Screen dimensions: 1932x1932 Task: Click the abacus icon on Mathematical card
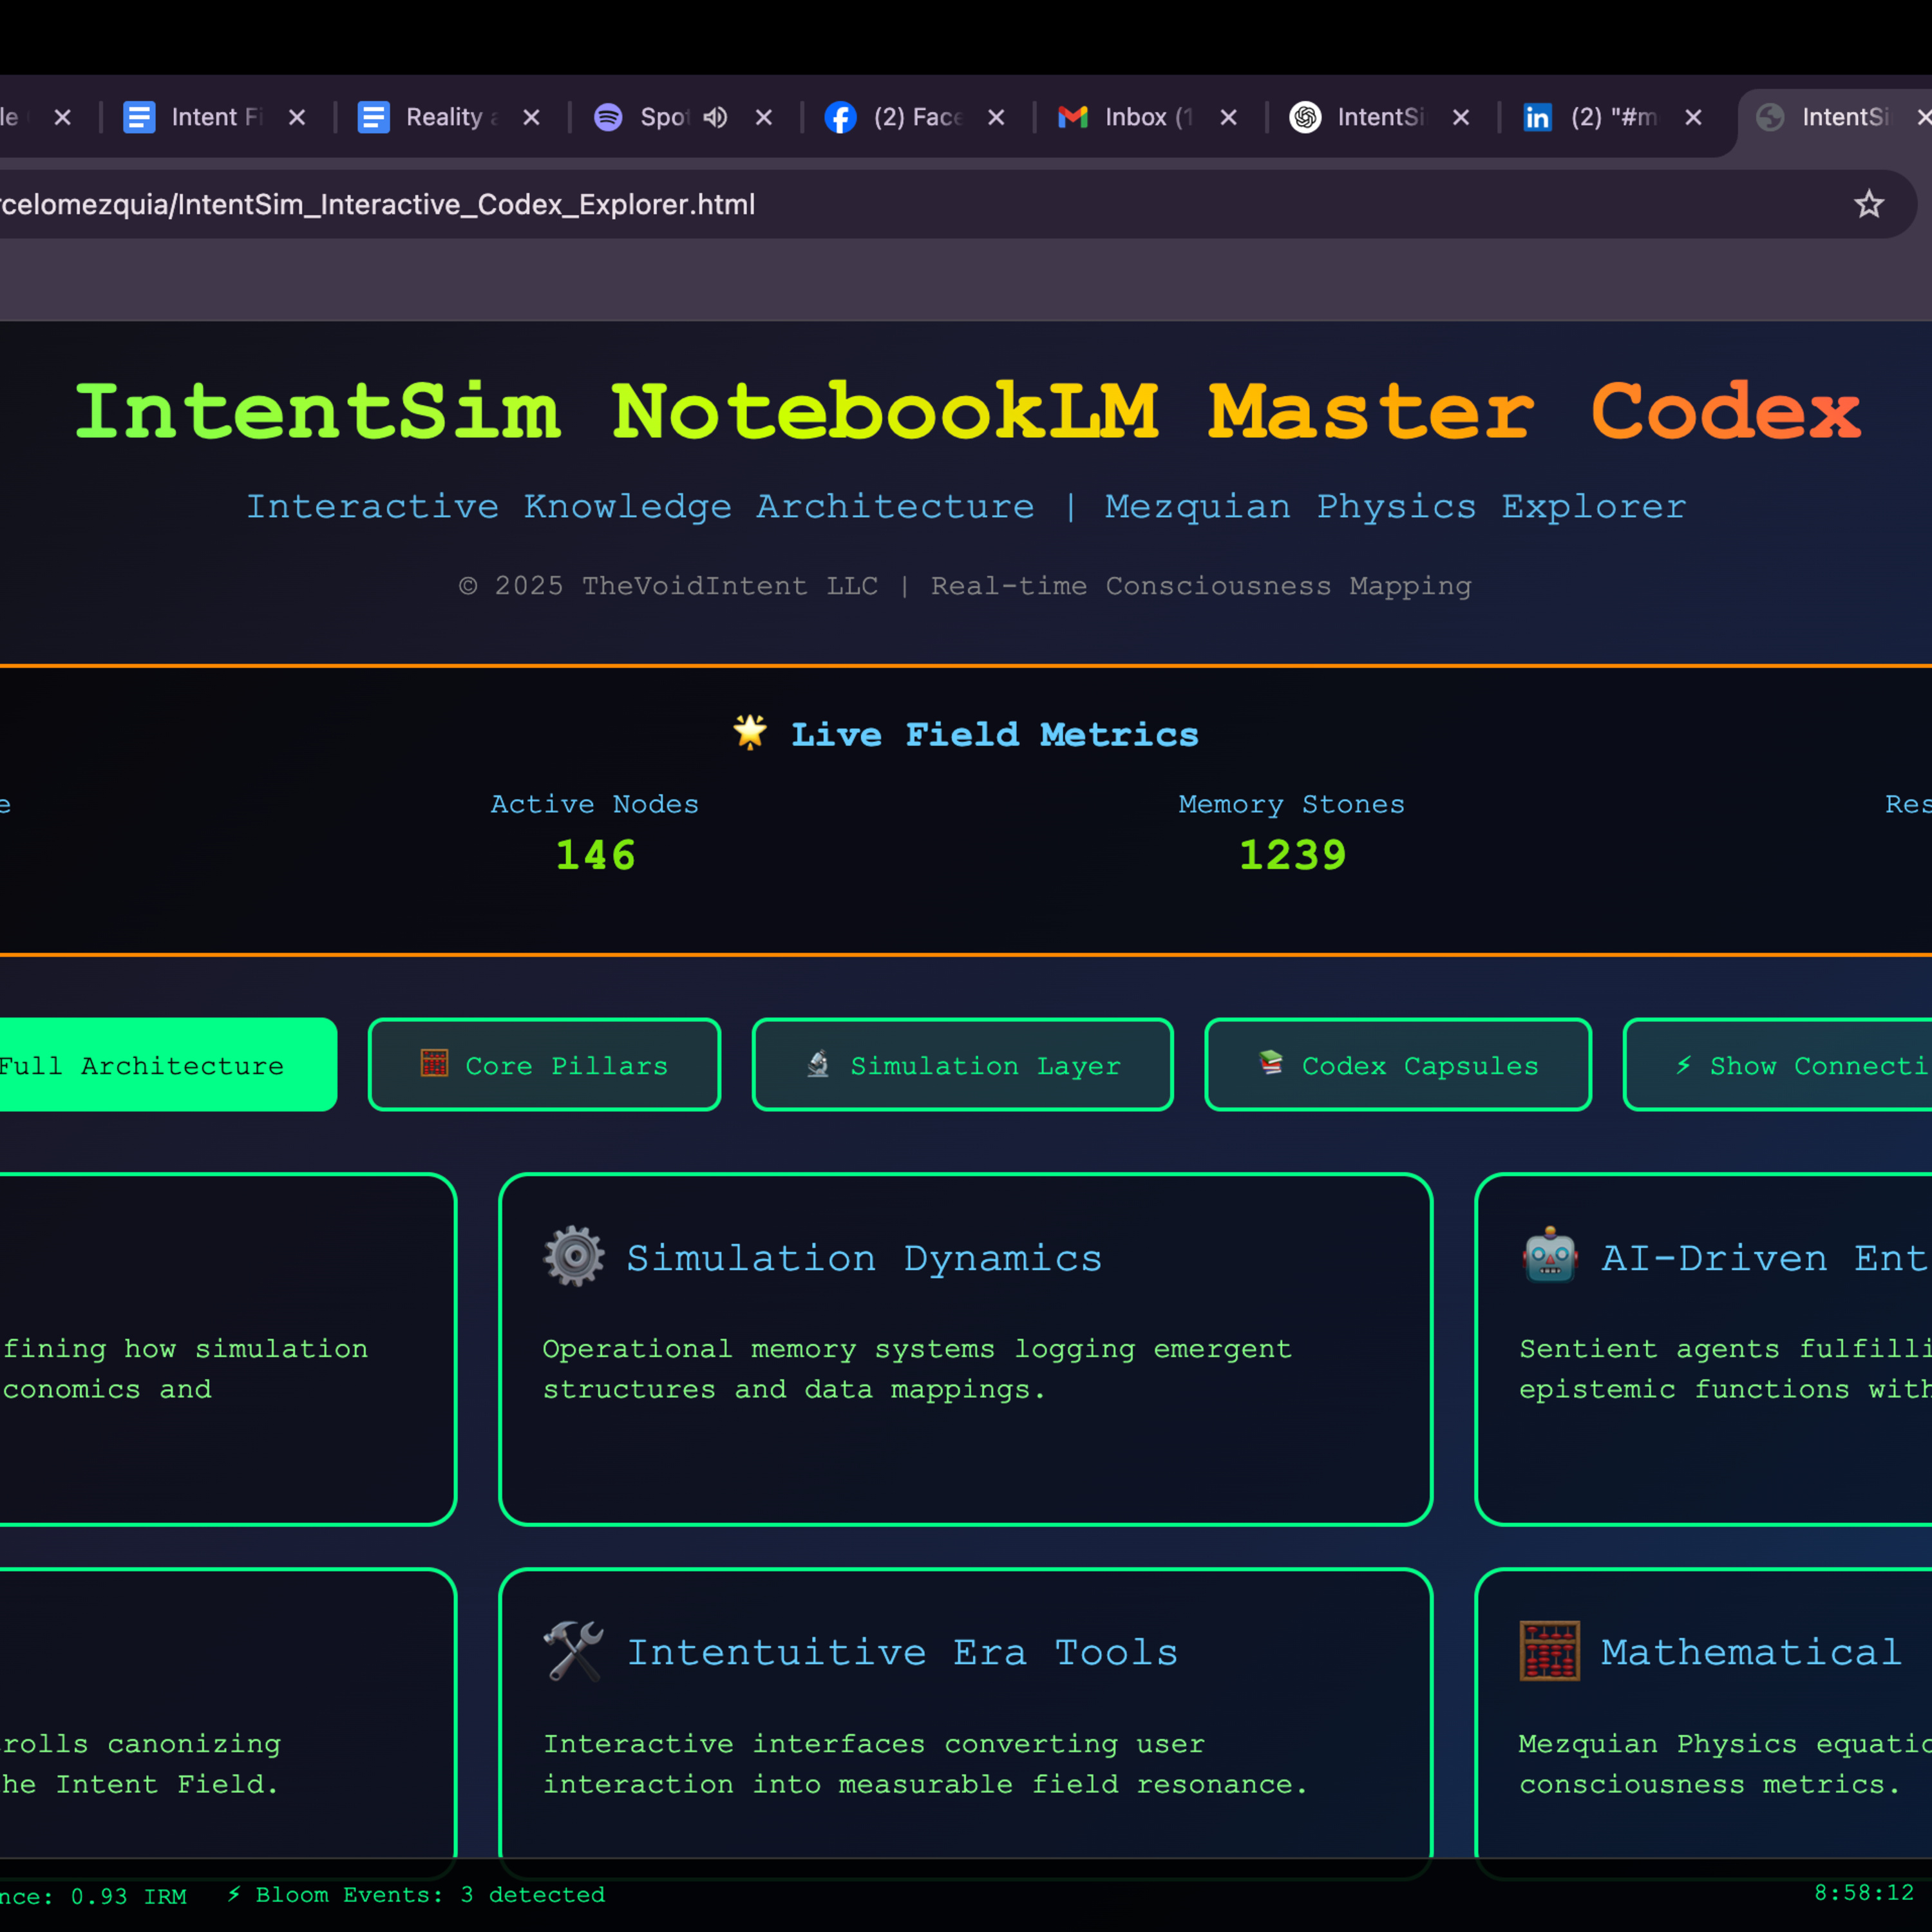tap(1550, 1651)
